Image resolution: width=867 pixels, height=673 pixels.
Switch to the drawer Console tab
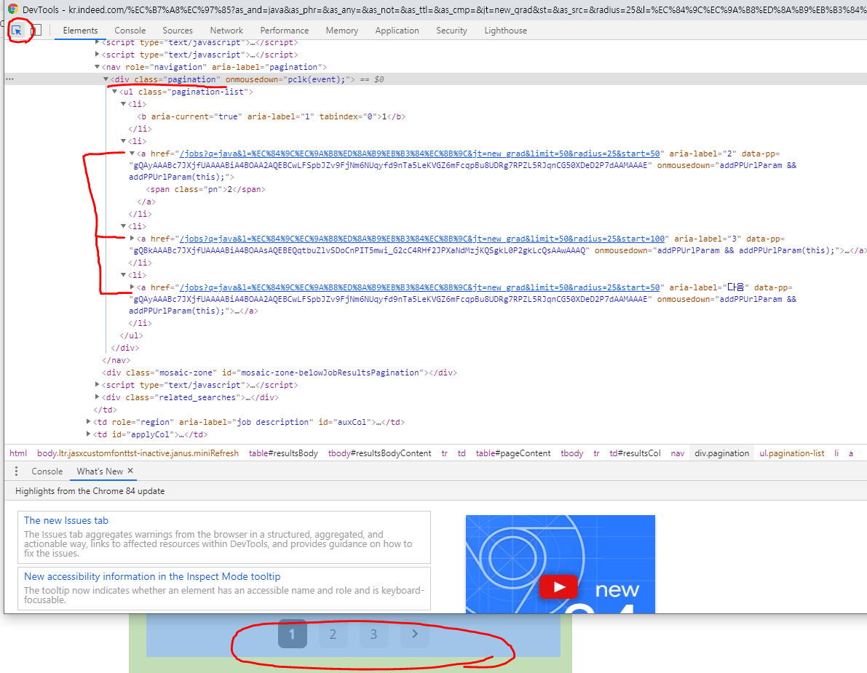[47, 471]
